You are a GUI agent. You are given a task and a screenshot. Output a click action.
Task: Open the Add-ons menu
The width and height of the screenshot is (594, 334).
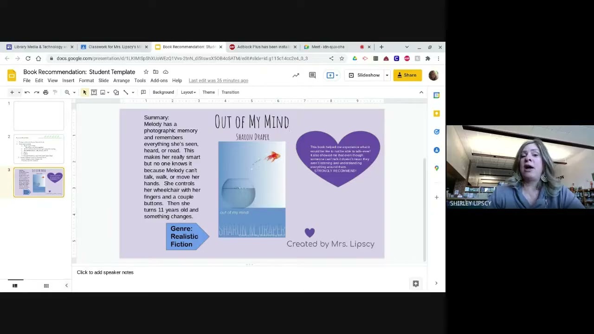(x=159, y=81)
